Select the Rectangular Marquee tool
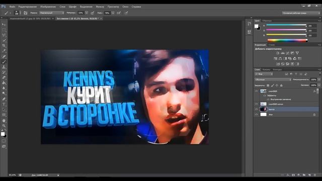This screenshot has width=322, height=181. coord(4,30)
